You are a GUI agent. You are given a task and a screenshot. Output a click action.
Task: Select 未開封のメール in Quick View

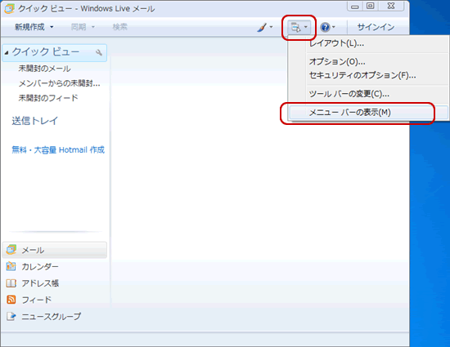point(44,69)
